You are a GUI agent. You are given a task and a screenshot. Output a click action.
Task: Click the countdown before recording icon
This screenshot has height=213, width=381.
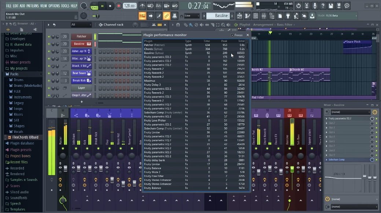point(158,5)
